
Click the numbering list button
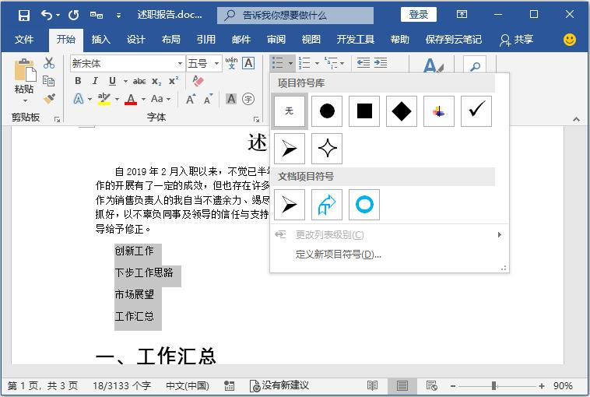tap(304, 63)
